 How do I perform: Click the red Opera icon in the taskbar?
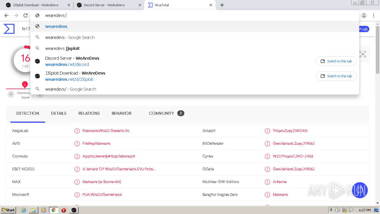tap(64, 210)
